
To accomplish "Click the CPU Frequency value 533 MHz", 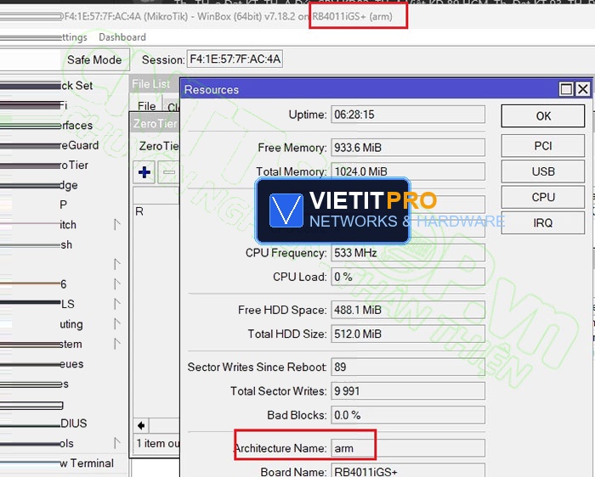I will [408, 253].
